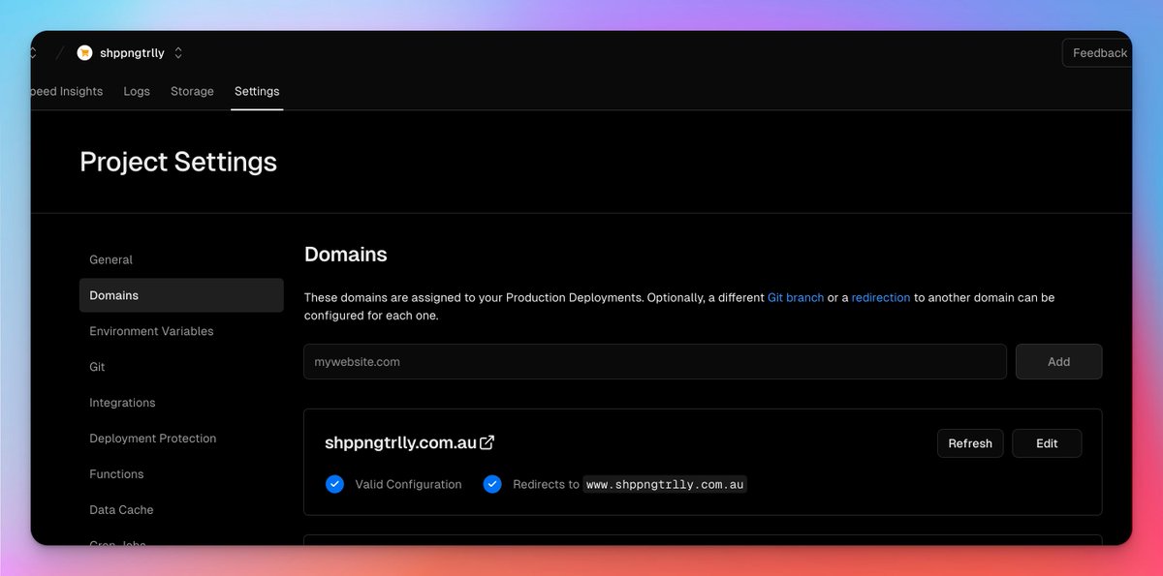The width and height of the screenshot is (1163, 576).
Task: Follow the Git branch link
Action: point(796,297)
